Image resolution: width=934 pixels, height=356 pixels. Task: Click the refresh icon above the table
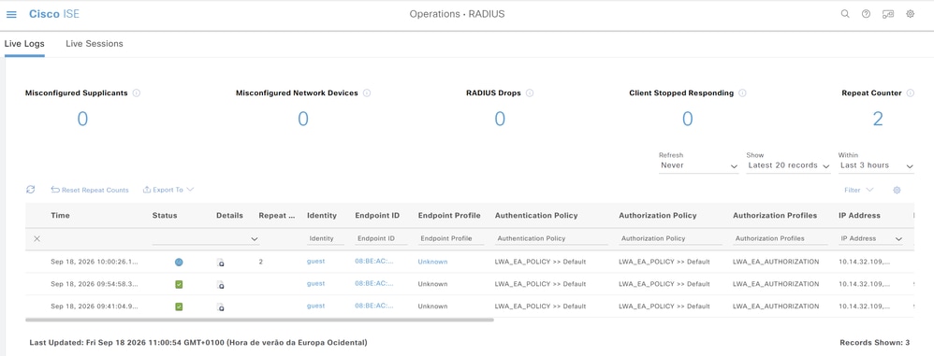[30, 190]
